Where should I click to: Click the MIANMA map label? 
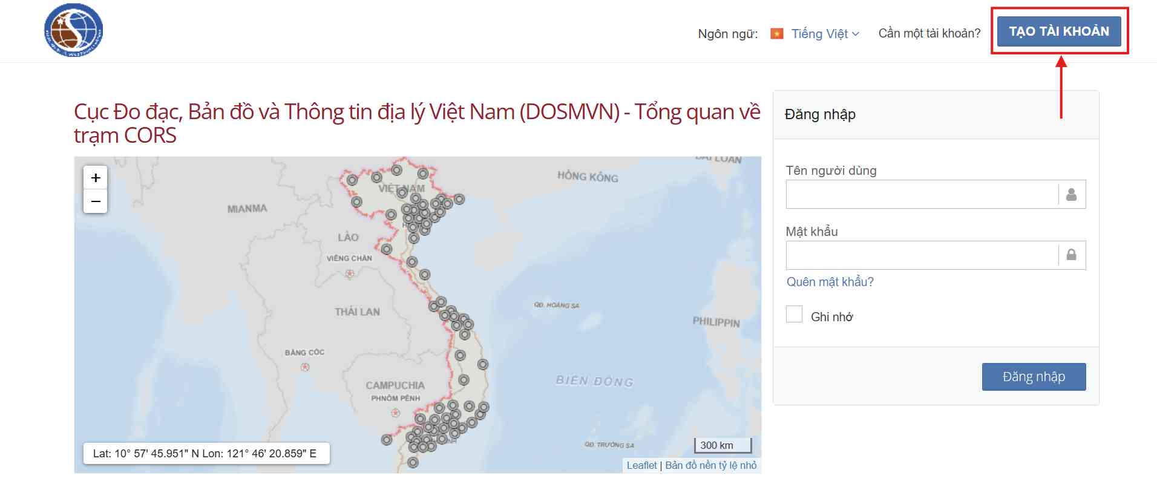pyautogui.click(x=247, y=209)
